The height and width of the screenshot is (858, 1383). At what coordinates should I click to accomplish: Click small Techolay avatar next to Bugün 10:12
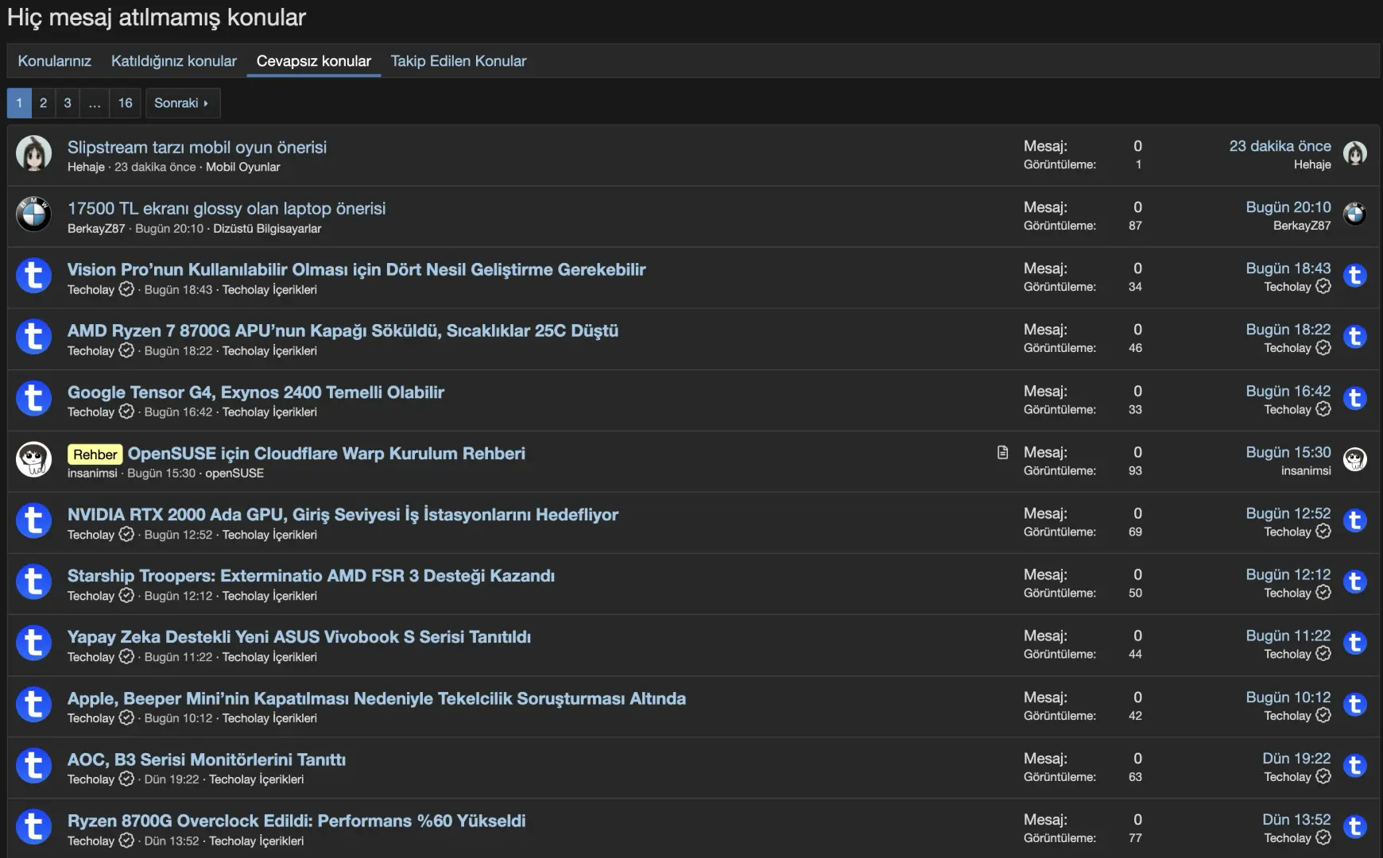coord(1355,705)
